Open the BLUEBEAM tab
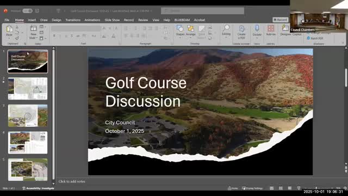The image size is (348, 196). [x=182, y=20]
